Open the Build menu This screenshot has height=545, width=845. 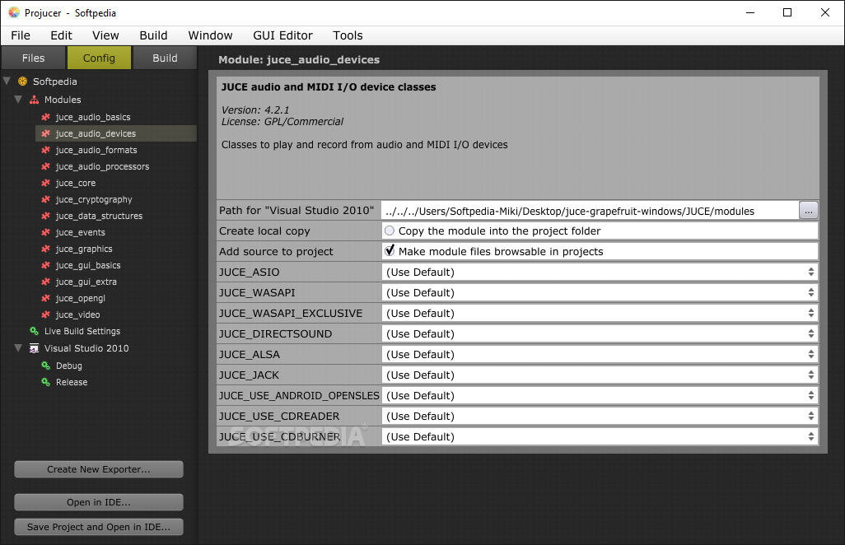153,35
